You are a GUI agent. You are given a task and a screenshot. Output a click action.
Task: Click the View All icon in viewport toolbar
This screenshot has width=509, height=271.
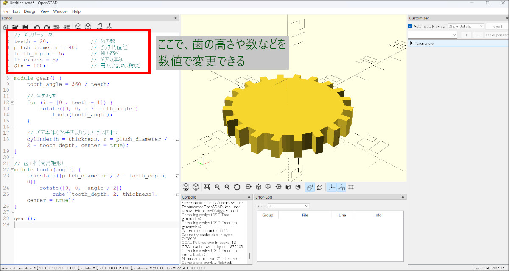(207, 187)
